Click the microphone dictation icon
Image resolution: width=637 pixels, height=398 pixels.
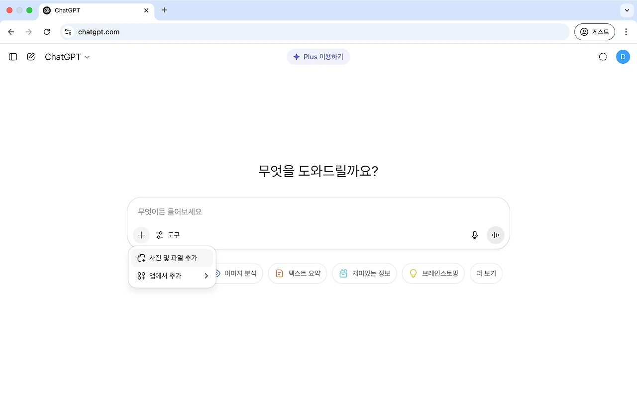point(474,235)
